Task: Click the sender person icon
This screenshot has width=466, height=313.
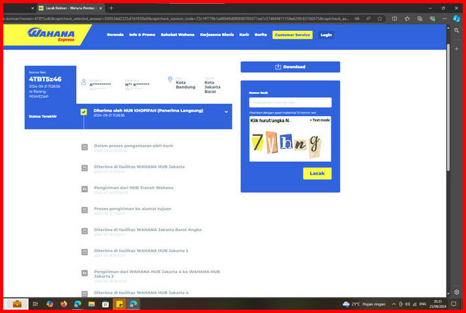Action: click(83, 83)
